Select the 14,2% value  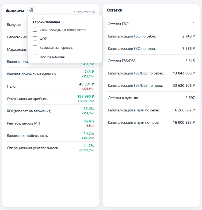pos(89,133)
